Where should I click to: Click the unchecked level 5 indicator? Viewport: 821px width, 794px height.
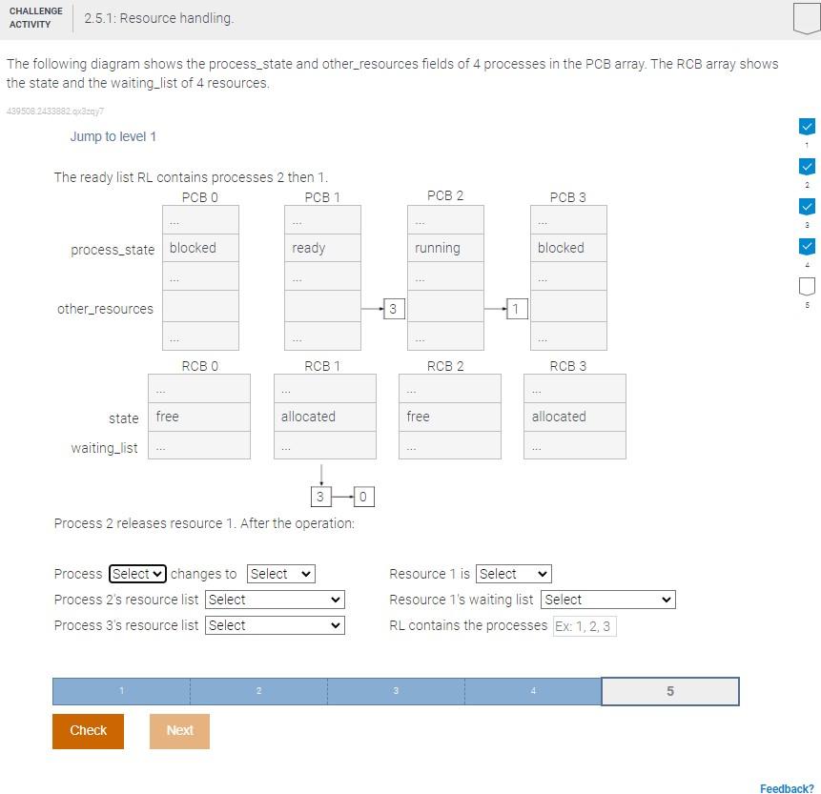[x=807, y=286]
